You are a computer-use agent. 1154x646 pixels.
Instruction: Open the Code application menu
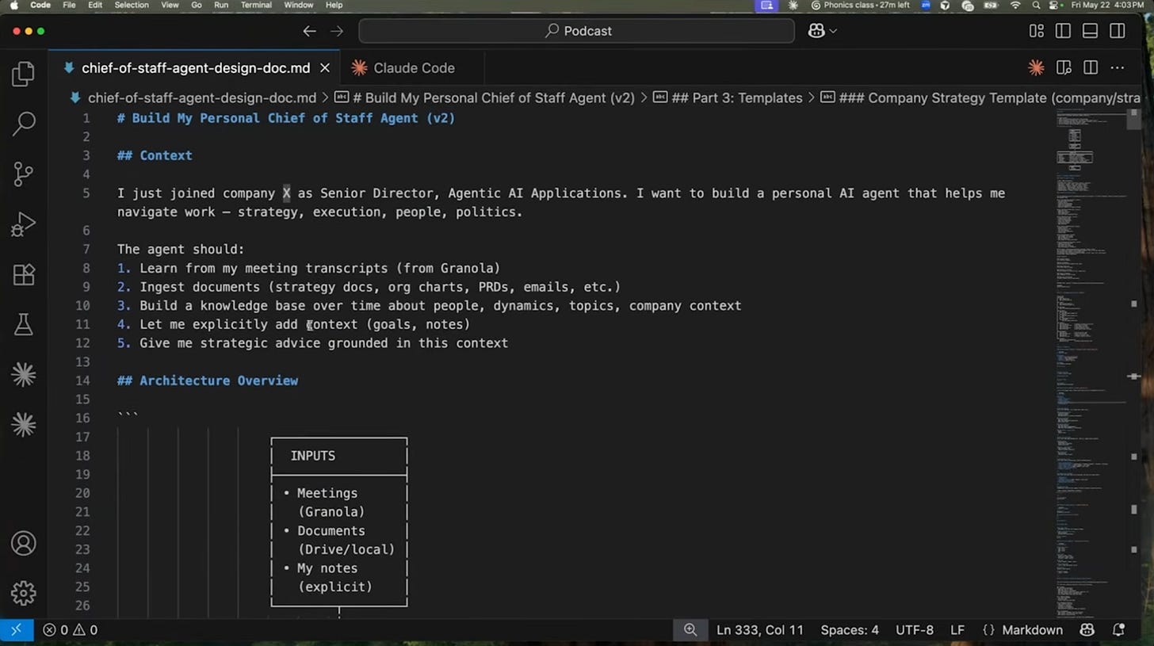pyautogui.click(x=40, y=6)
